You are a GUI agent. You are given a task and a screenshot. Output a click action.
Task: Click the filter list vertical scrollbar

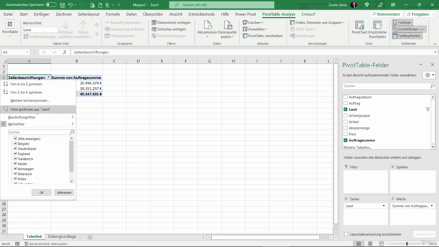[x=71, y=156]
